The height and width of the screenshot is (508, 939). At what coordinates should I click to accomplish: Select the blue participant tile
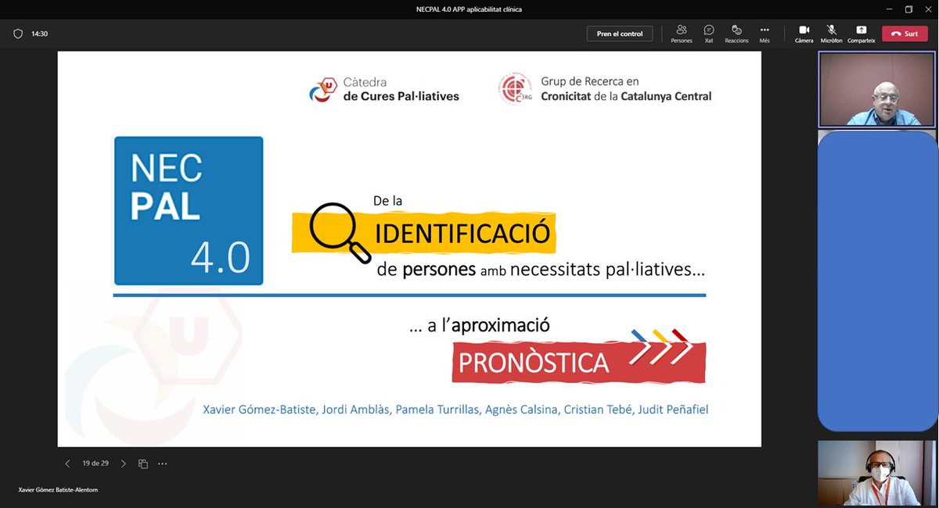[x=877, y=281]
